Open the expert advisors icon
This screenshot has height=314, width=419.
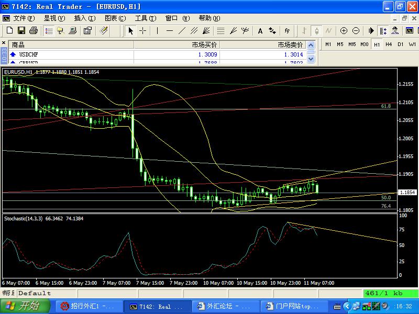[395, 31]
